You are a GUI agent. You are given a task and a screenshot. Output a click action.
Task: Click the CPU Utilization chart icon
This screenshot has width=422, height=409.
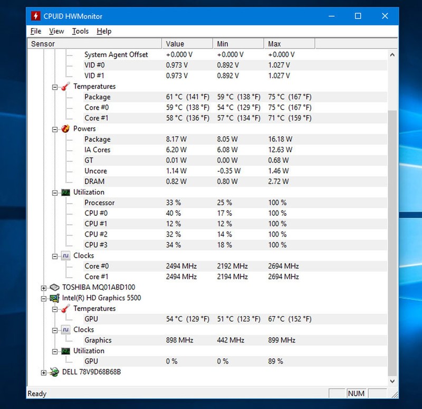pyautogui.click(x=65, y=192)
